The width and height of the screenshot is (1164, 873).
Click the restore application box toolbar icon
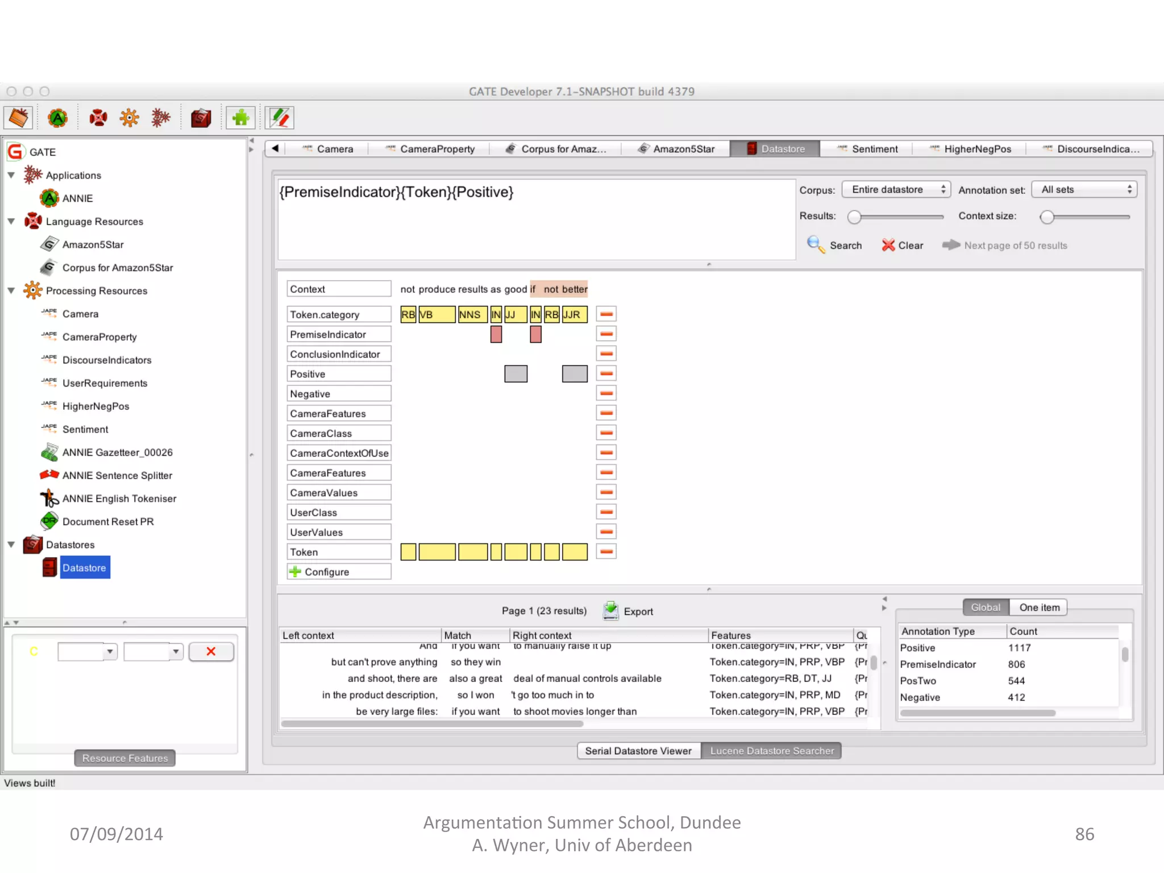[x=18, y=118]
